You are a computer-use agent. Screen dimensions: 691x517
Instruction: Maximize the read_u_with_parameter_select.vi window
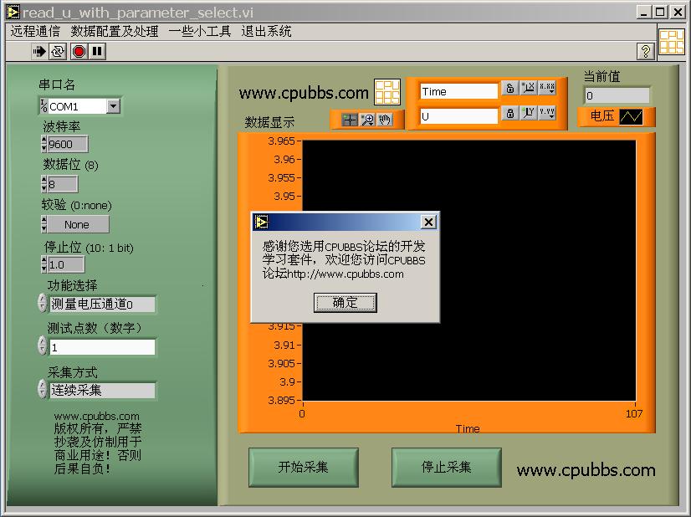pyautogui.click(x=660, y=12)
